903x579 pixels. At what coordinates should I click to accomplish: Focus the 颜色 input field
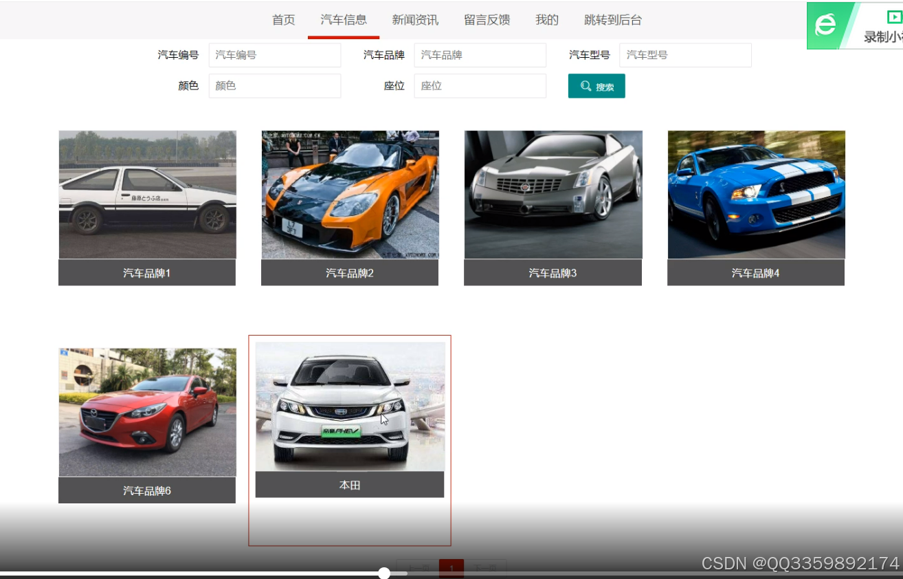tap(275, 86)
